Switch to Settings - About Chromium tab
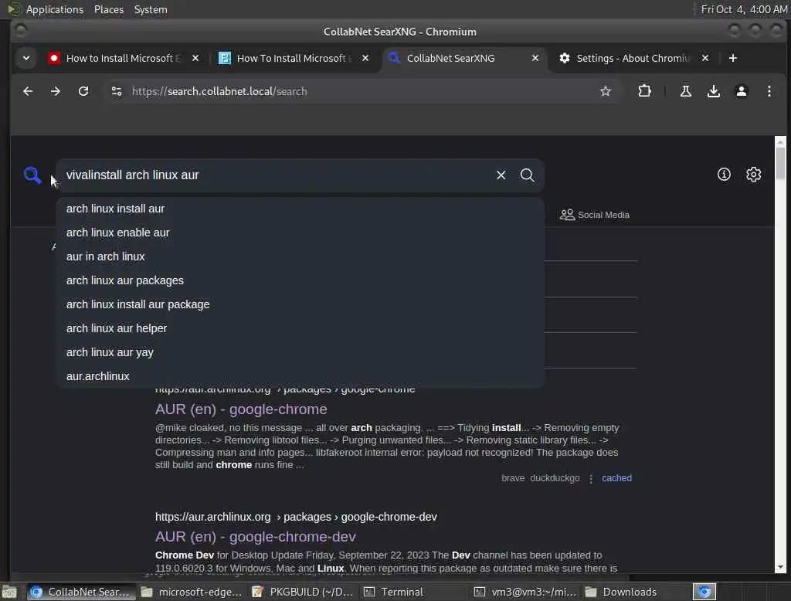Screen dimensions: 791x601 634,58
